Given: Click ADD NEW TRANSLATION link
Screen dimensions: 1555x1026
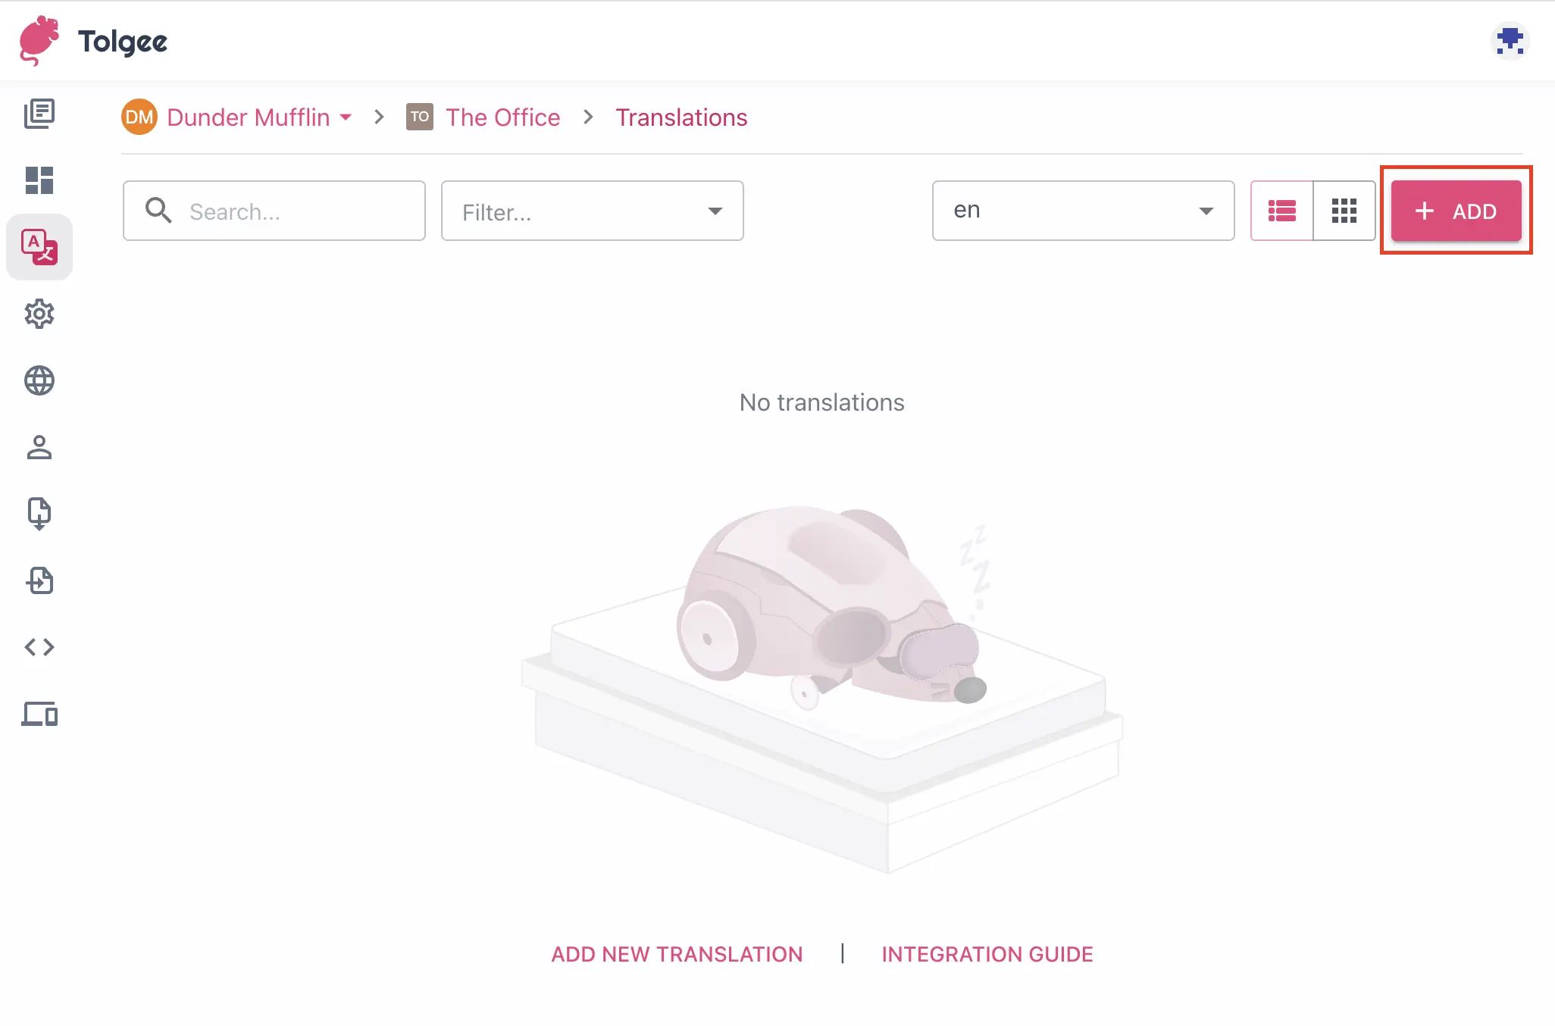Looking at the screenshot, I should tap(676, 954).
